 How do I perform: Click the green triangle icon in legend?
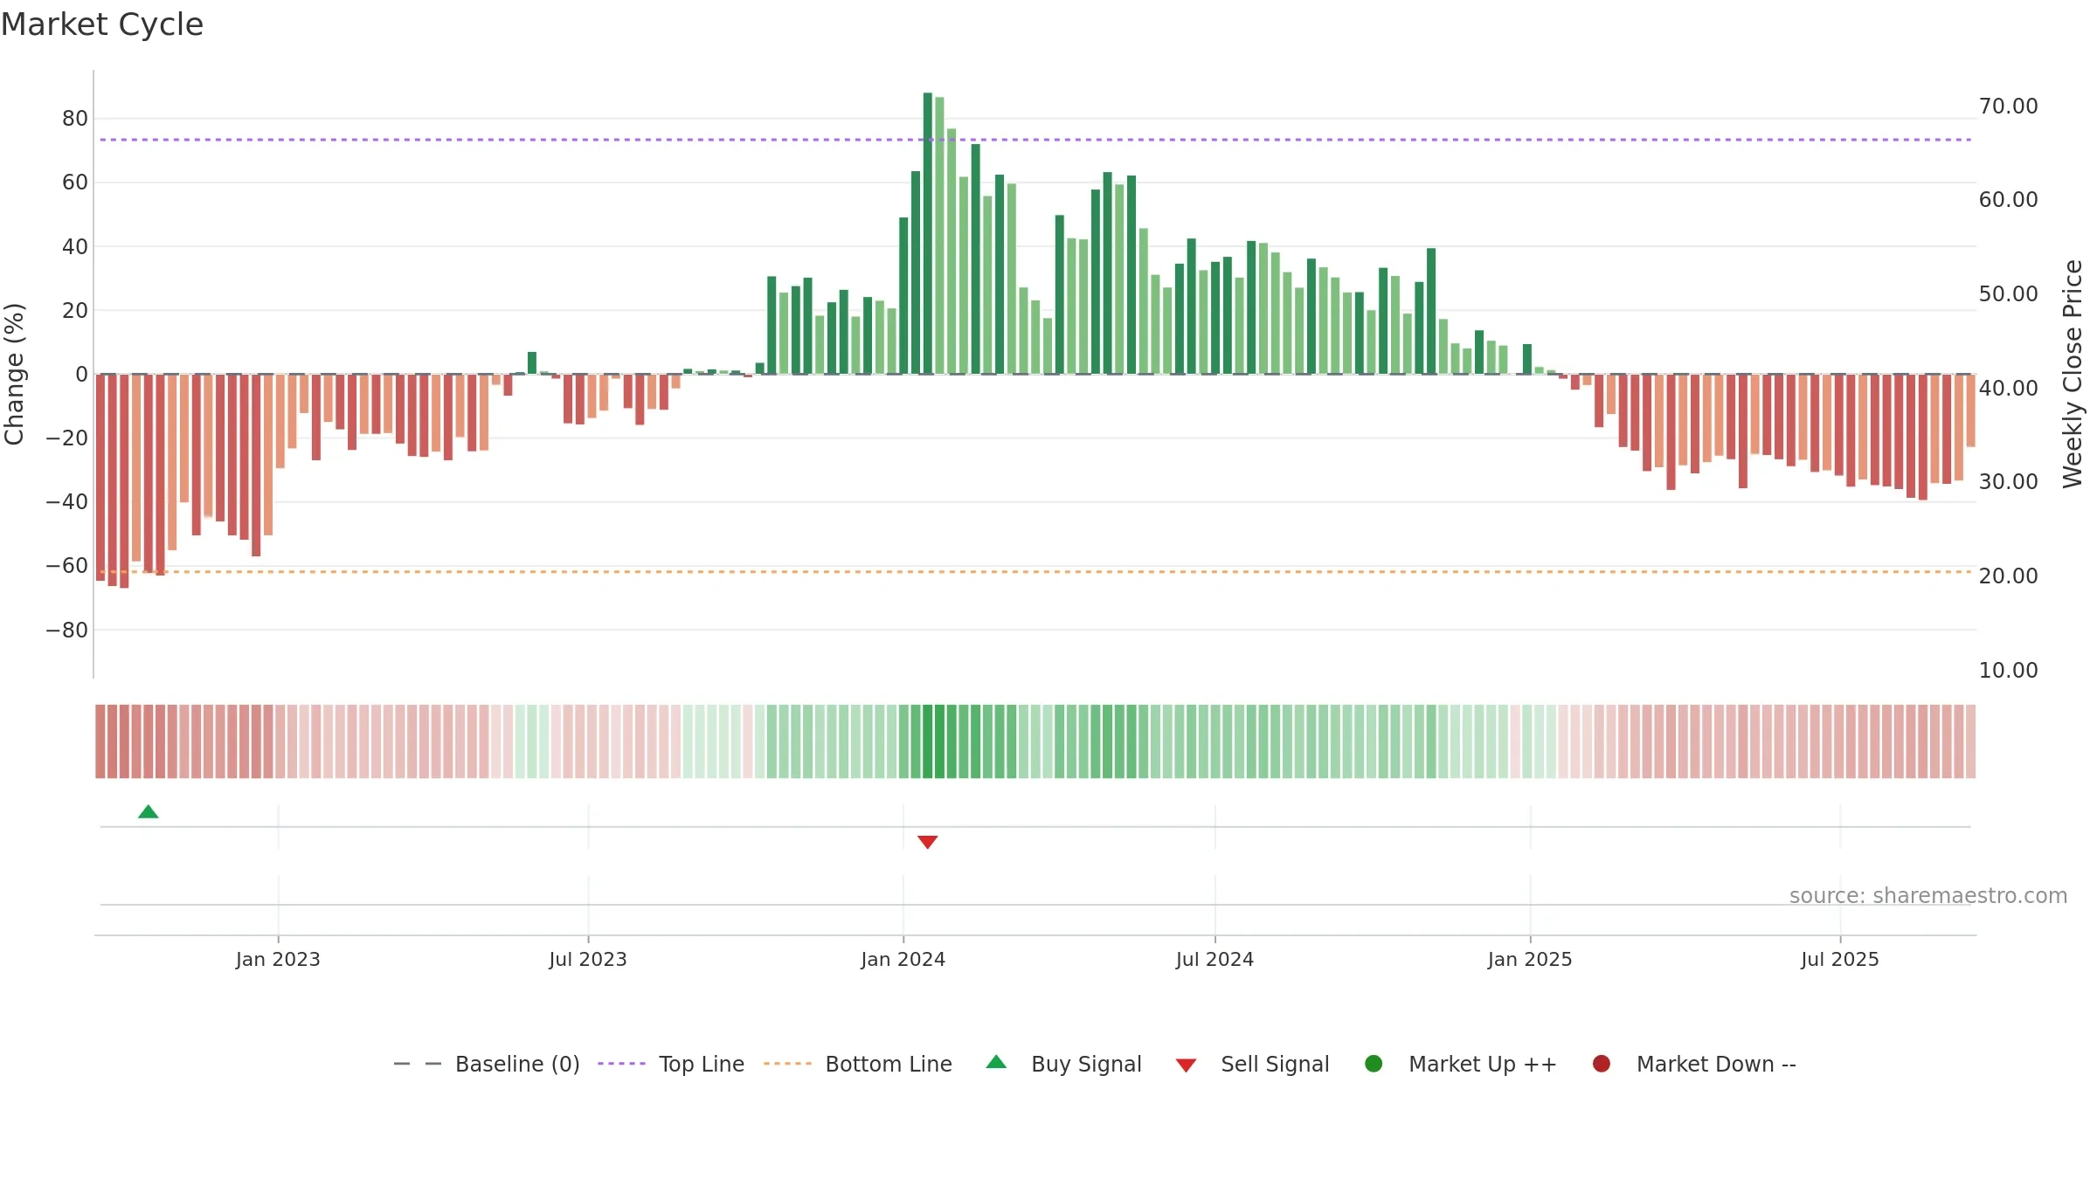click(x=996, y=1063)
